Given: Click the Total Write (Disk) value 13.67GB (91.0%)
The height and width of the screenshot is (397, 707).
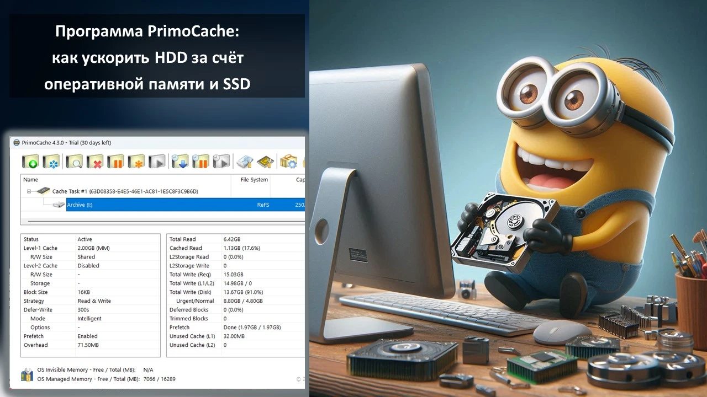Looking at the screenshot, I should [243, 292].
